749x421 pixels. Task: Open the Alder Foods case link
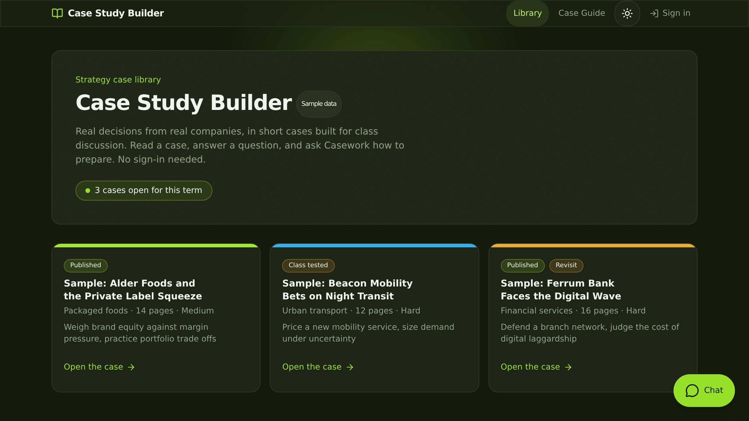pos(99,367)
